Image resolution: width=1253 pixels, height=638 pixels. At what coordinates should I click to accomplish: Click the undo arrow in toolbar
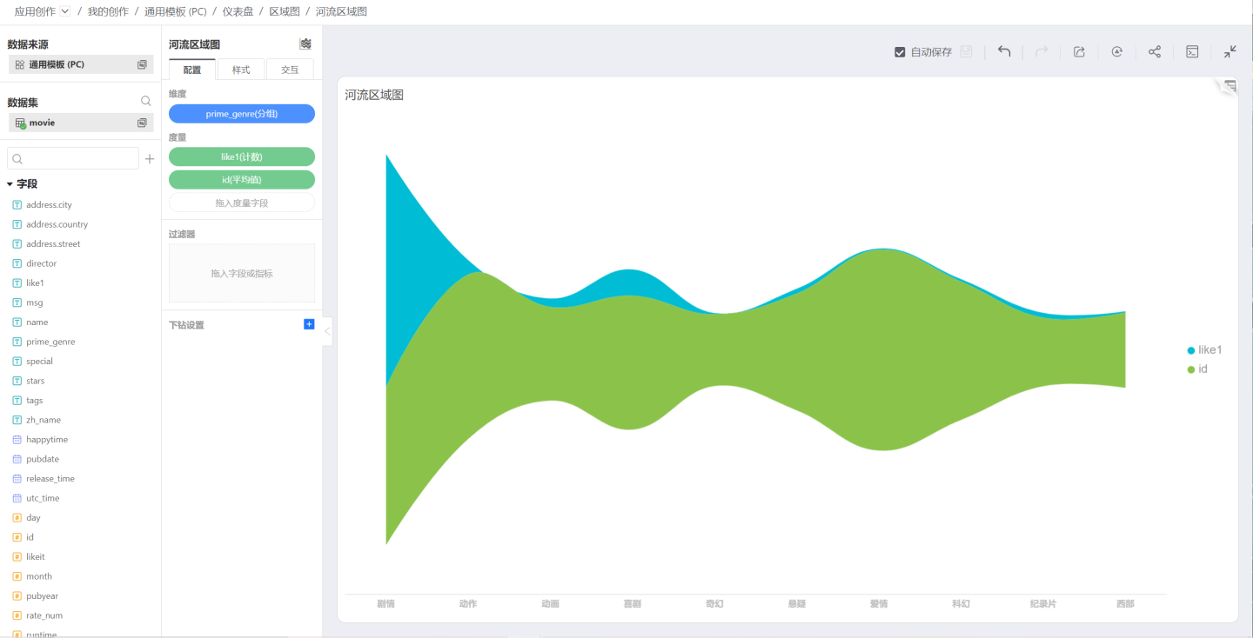(1004, 51)
